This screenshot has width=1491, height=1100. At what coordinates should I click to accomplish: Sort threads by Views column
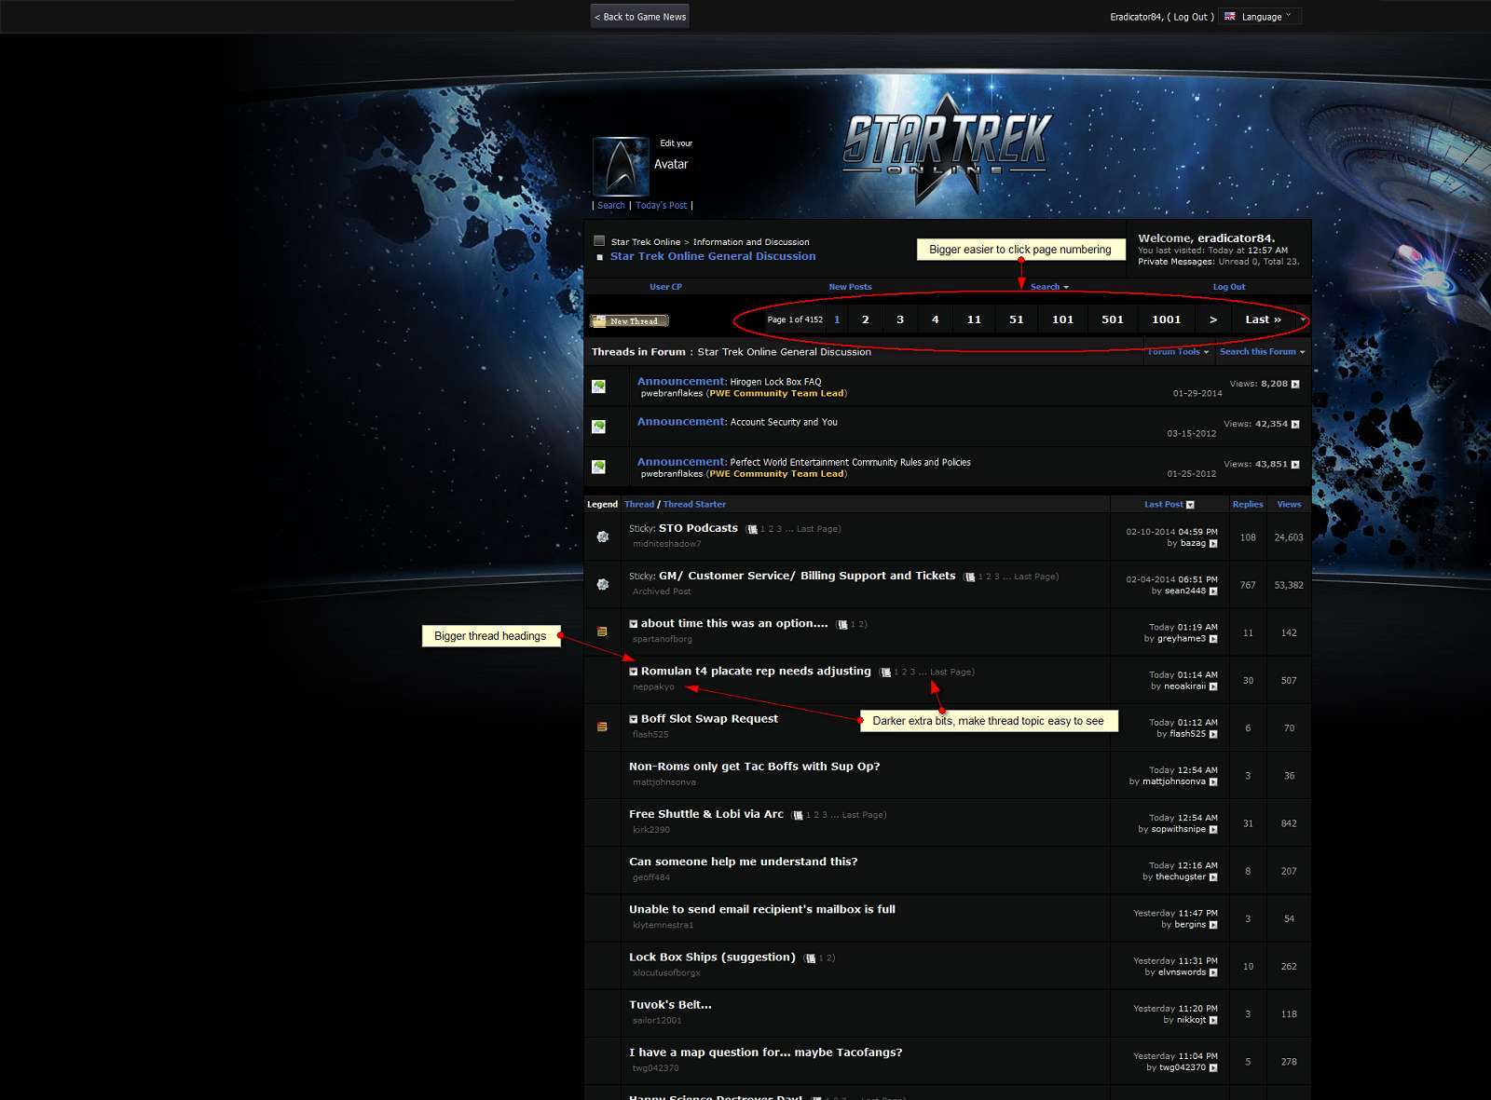pyautogui.click(x=1289, y=504)
